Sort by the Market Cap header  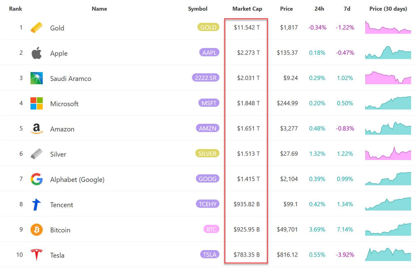pos(247,9)
